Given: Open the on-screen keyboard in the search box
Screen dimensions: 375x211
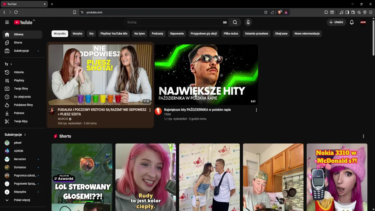Looking at the screenshot, I should click(225, 22).
